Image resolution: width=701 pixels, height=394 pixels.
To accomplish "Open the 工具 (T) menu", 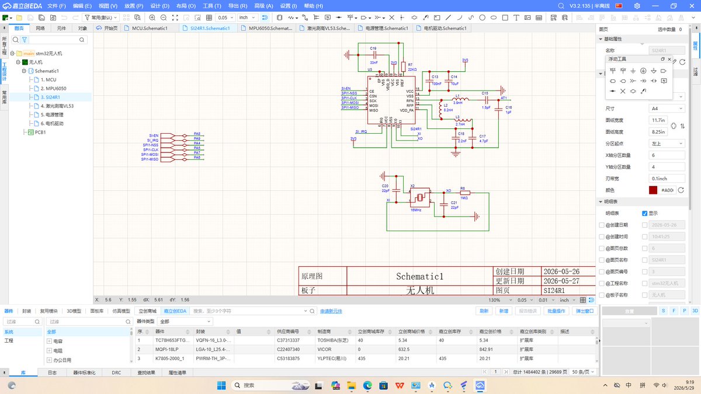I will pos(211,5).
